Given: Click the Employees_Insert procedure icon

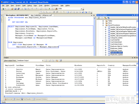Looking at the screenshot, I should click(109, 50).
